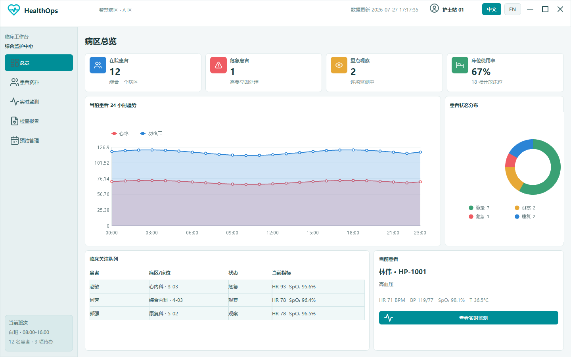Switch language to 中文

492,9
